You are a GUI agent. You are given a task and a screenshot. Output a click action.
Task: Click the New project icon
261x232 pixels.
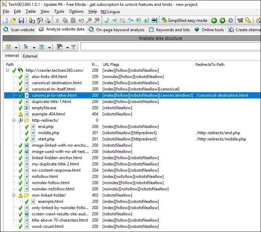coord(6,20)
